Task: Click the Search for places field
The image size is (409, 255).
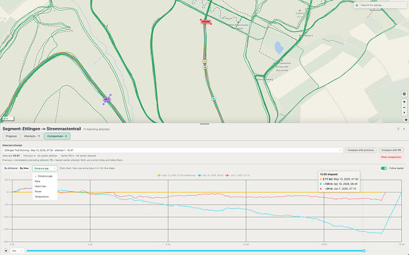Action: tap(383, 5)
